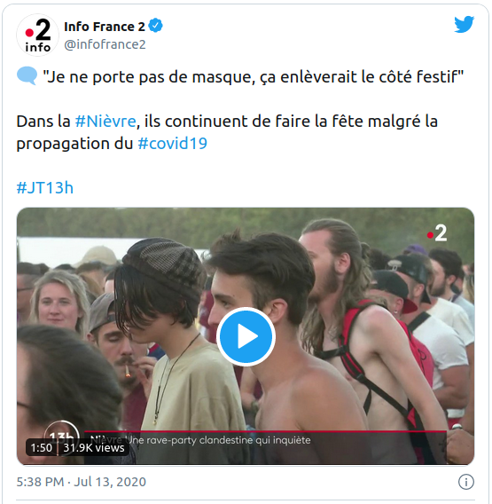Open the Info France 2 profile avatar

(37, 35)
